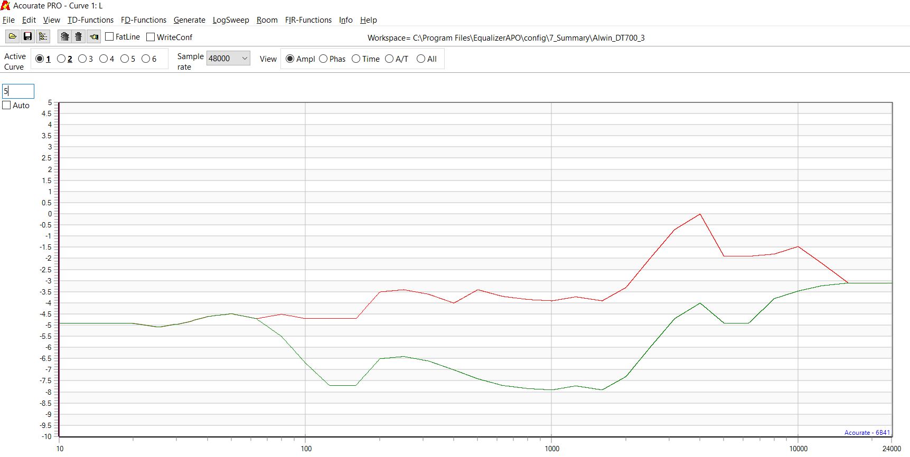The image size is (910, 457).
Task: Open the Generate menu
Action: click(190, 20)
